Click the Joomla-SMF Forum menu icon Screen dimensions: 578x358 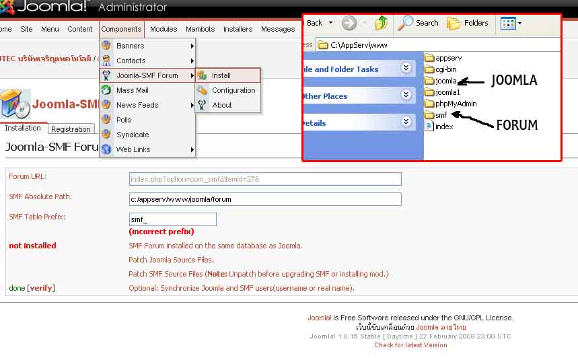click(106, 75)
